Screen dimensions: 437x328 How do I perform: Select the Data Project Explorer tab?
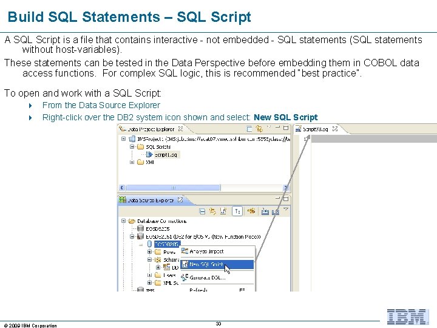tap(151, 129)
